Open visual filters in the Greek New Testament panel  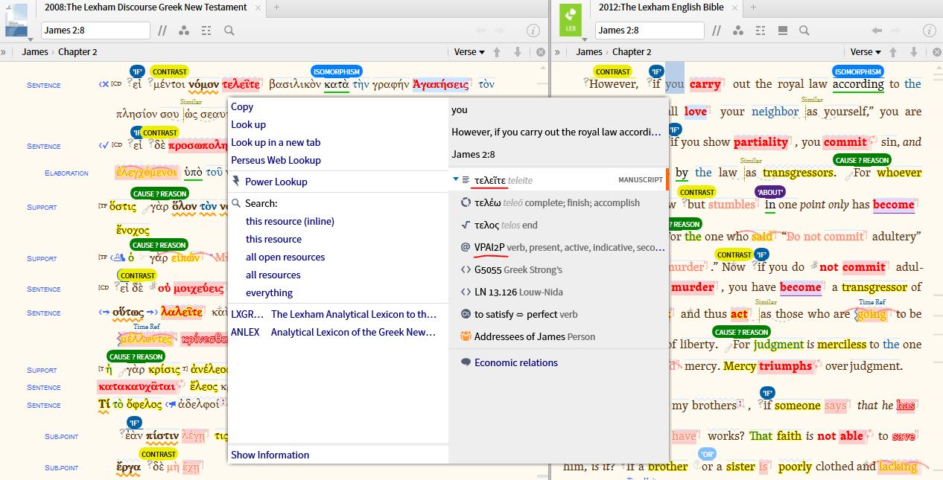[184, 31]
